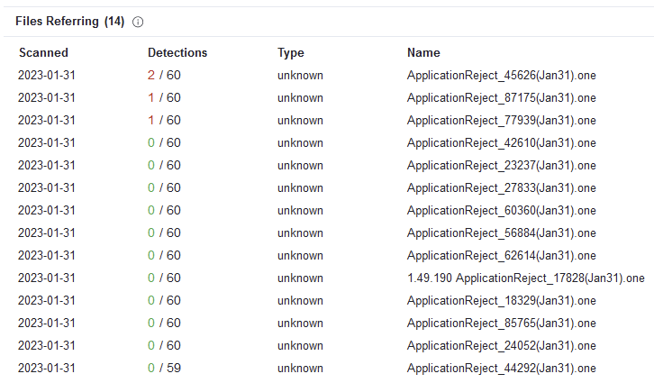Viewport: 654px width, 383px height.
Task: Click the Detections column header
Action: 177,53
